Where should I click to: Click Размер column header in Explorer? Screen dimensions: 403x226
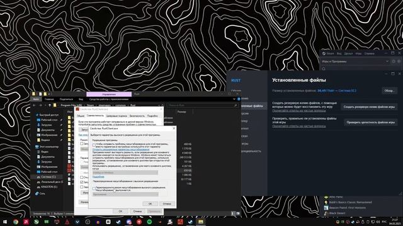point(181,112)
